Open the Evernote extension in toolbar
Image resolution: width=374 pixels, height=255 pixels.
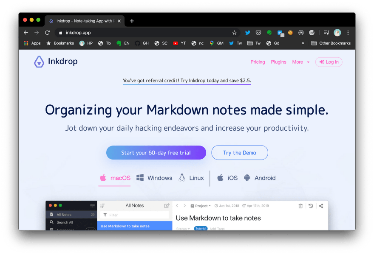tap(269, 33)
